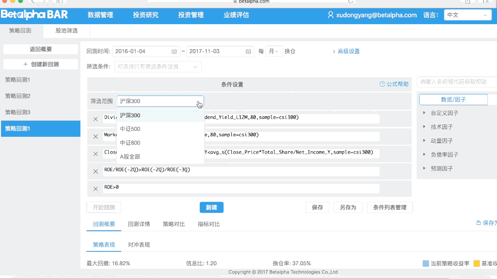Open the language 中文 dropdown

pyautogui.click(x=467, y=15)
